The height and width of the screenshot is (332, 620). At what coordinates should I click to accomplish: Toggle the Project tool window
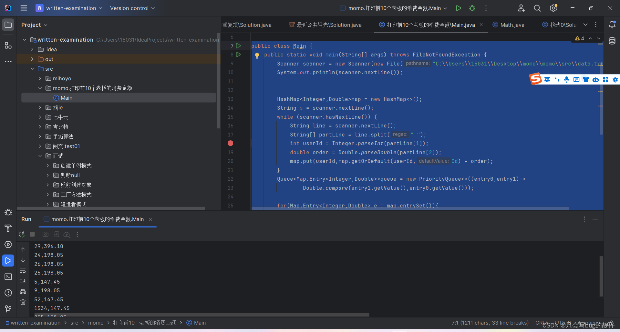pyautogui.click(x=8, y=25)
